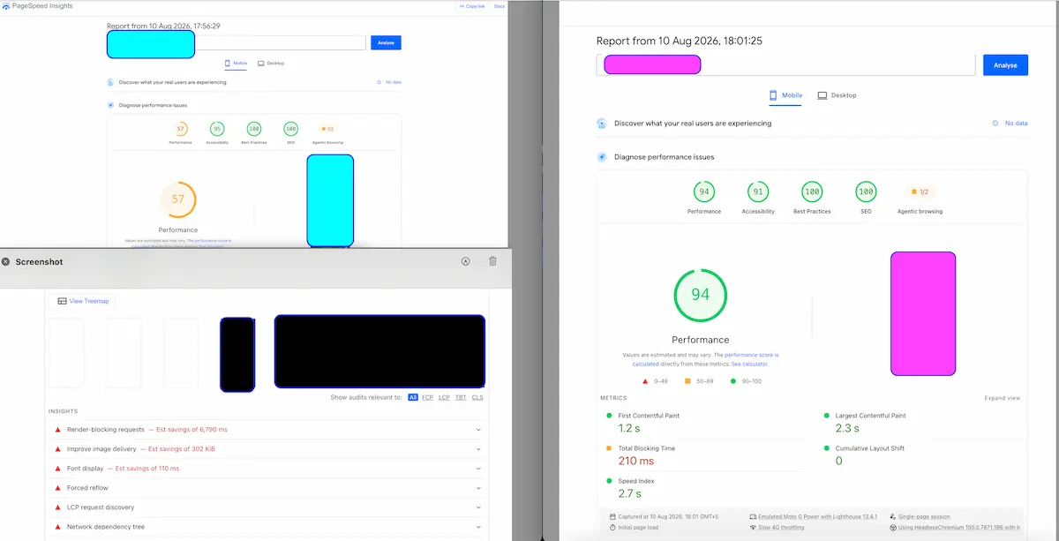Select the All audits filter

click(x=412, y=398)
